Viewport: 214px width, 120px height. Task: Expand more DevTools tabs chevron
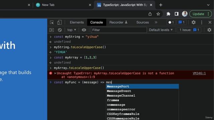[x=156, y=22]
